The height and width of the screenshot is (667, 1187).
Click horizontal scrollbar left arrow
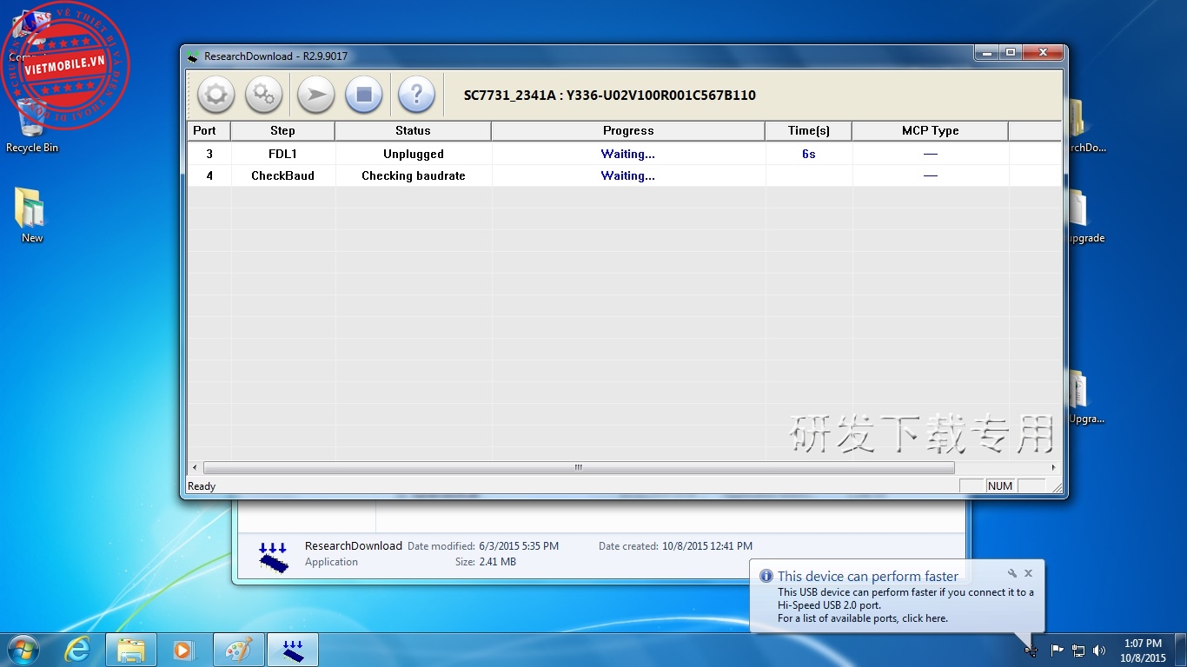[195, 467]
